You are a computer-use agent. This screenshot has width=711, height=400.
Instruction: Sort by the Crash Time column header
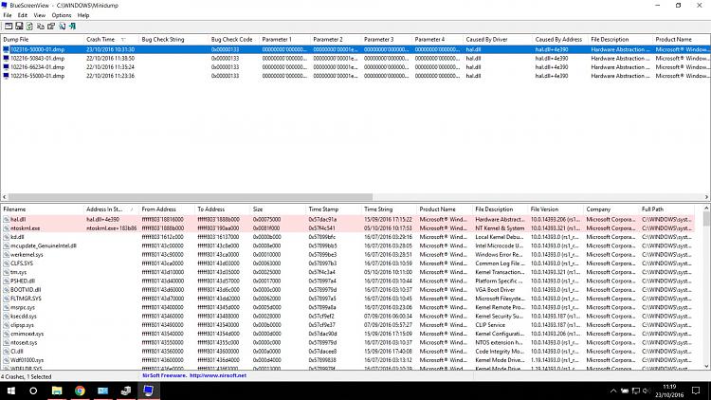(111, 40)
